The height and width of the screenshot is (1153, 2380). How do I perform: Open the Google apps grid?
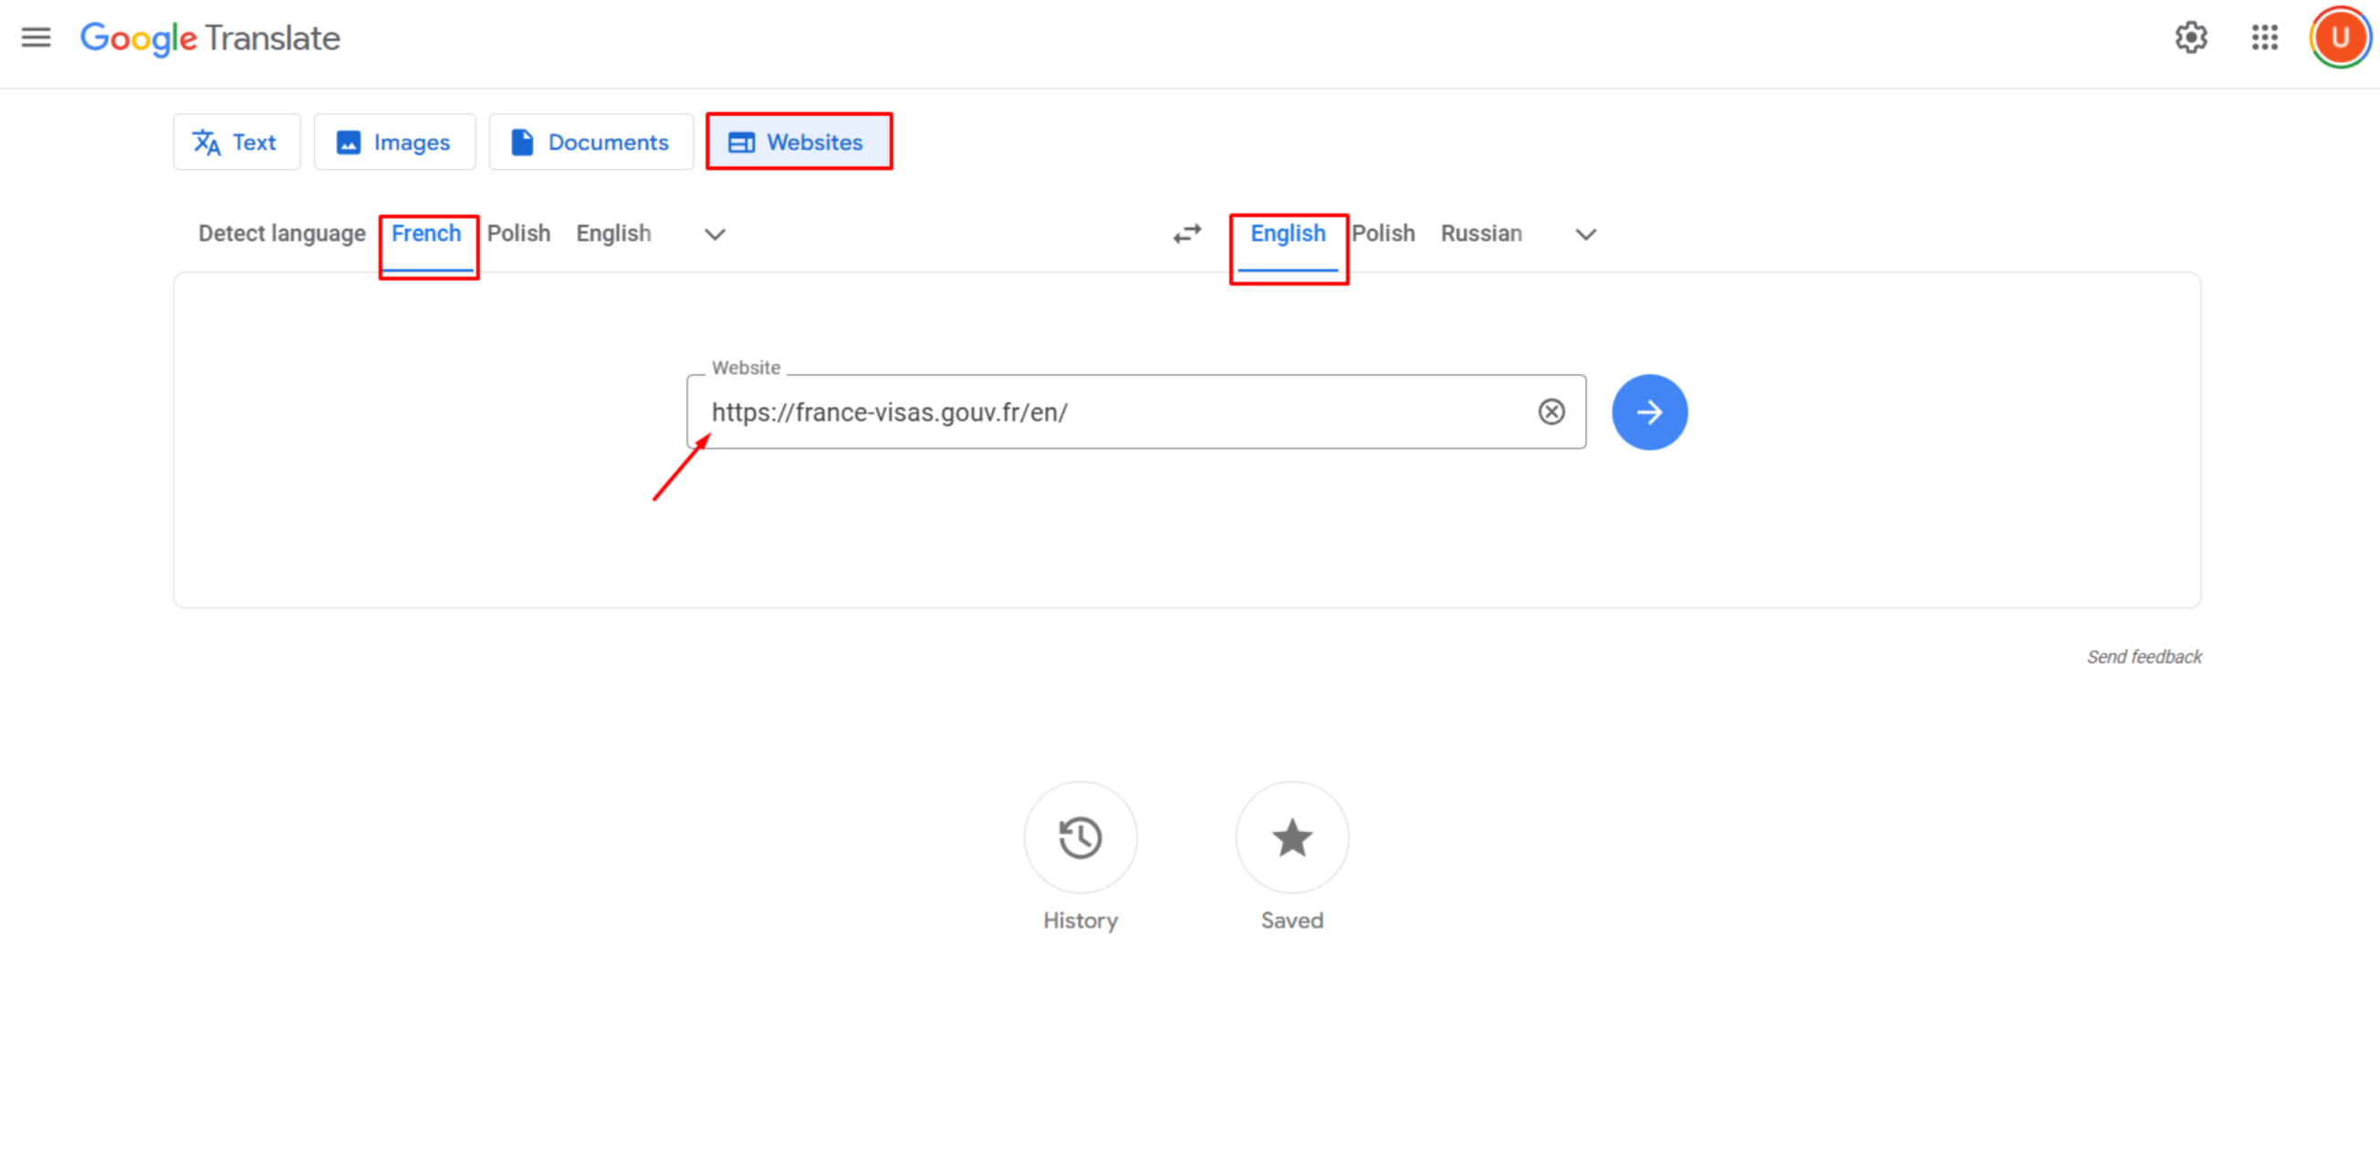(2264, 38)
